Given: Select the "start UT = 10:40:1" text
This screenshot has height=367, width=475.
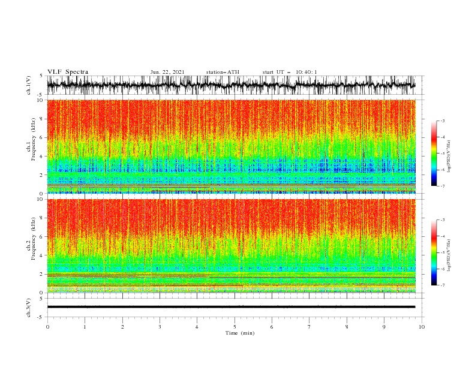Looking at the screenshot, I should point(290,72).
